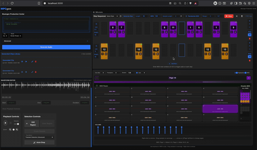Click the help icon next to Select Style
257x150 pixels.
click(x=121, y=16)
